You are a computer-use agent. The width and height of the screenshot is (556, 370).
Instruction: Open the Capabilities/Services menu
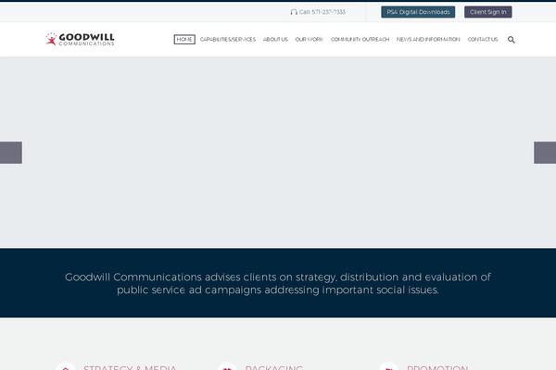tap(228, 39)
